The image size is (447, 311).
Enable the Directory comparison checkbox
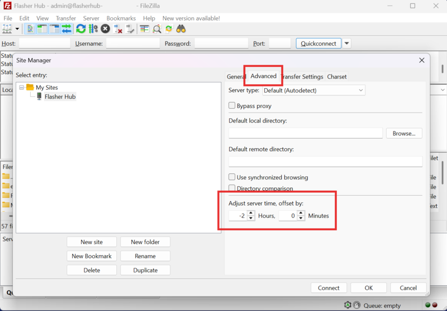tap(232, 188)
